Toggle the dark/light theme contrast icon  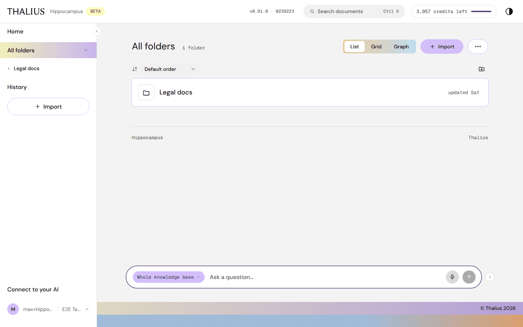pyautogui.click(x=509, y=11)
